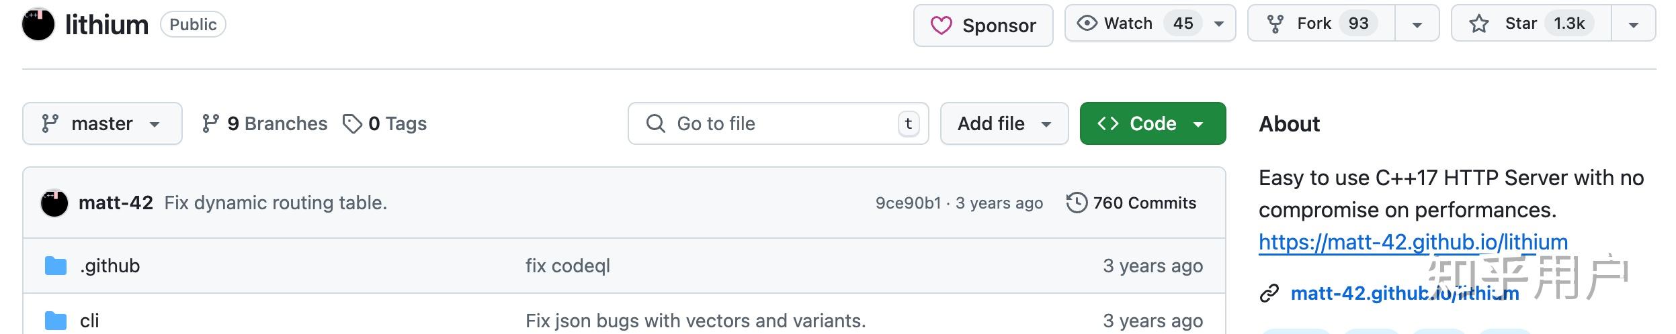View the 9 Branches link
The height and width of the screenshot is (334, 1676).
(x=265, y=123)
